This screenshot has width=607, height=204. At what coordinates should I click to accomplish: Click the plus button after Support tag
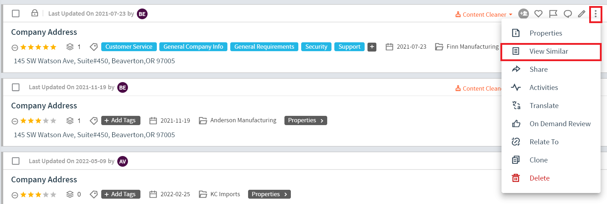point(372,47)
